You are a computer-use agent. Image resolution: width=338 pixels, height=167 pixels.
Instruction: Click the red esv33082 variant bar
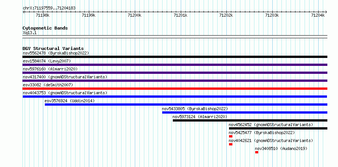point(175,89)
